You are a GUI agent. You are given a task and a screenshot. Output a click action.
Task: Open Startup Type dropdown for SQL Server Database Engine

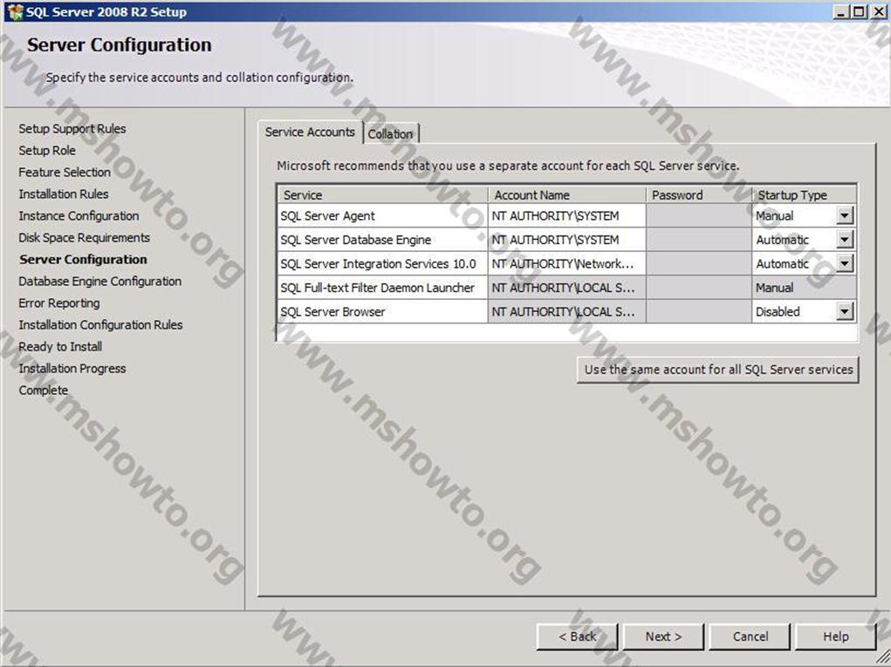tap(845, 240)
